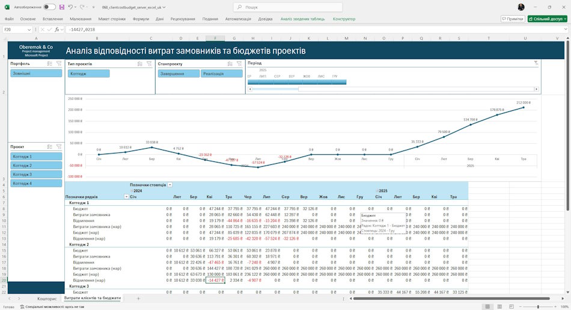Open the Спільний доступ dropdown arrow

tap(565, 19)
